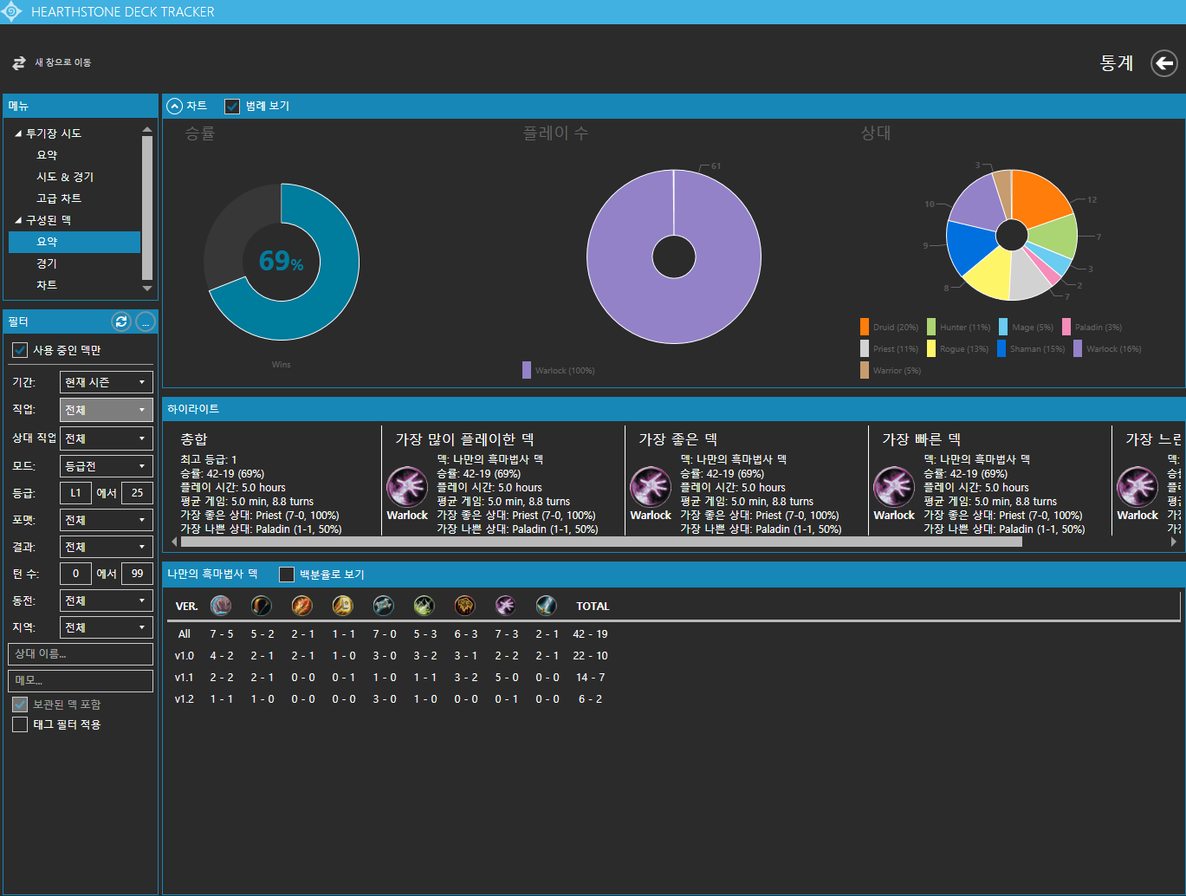The height and width of the screenshot is (896, 1186).
Task: Open the 결과 filter dropdown
Action: (107, 547)
